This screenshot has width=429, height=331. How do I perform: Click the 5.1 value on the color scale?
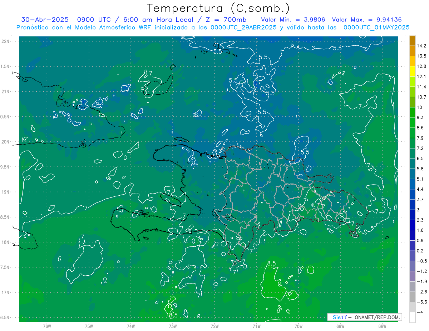(x=420, y=179)
